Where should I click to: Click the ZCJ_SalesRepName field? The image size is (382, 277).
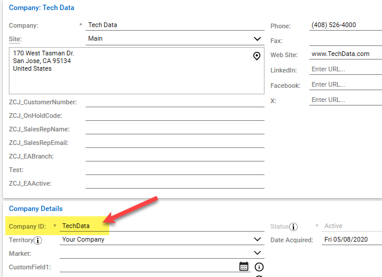(x=175, y=129)
